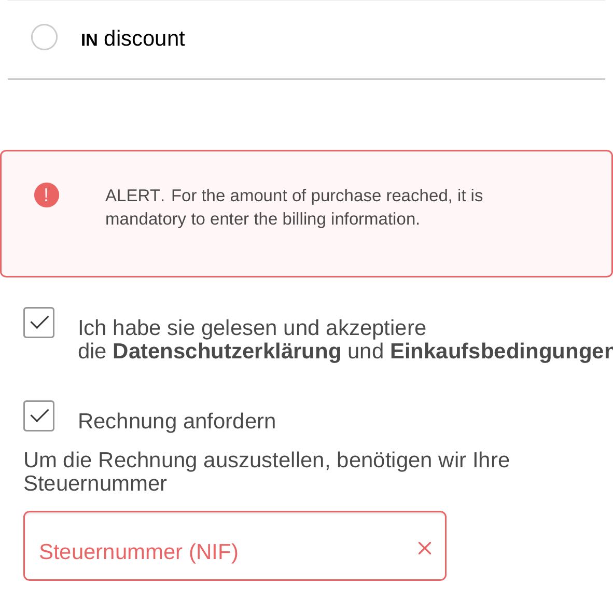Open the Datenschutzerklärung link
This screenshot has width=613, height=613.
coord(227,351)
